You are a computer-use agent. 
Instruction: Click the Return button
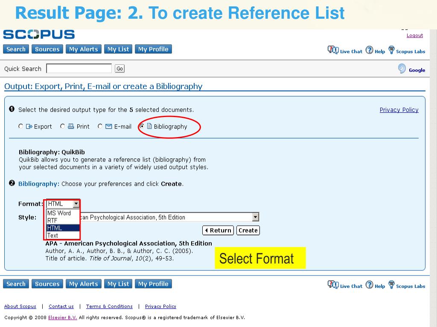pyautogui.click(x=218, y=230)
